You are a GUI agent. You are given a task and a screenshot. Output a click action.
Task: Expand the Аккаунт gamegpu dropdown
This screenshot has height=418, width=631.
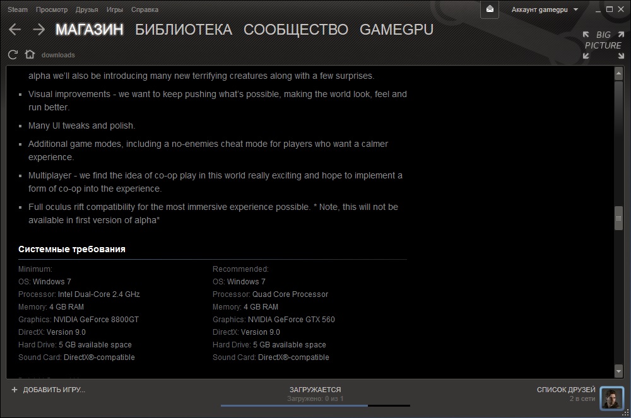545,9
